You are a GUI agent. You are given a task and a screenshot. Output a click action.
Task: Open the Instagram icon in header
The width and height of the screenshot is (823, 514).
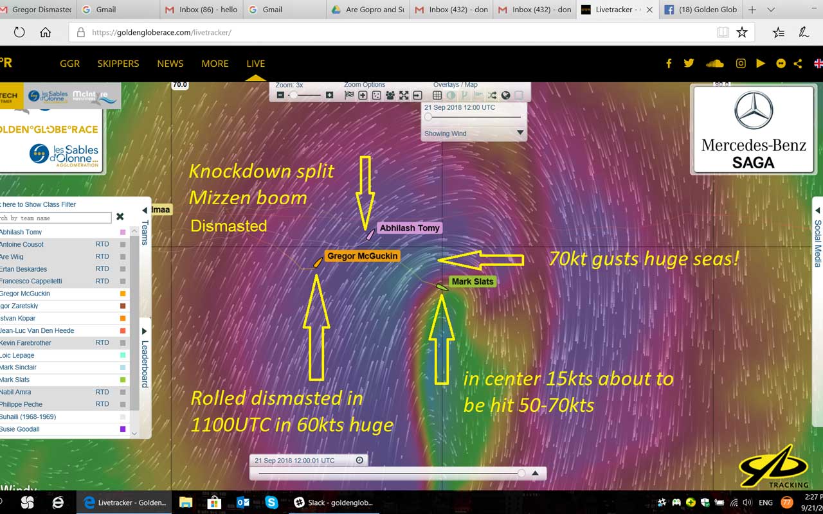pyautogui.click(x=741, y=63)
